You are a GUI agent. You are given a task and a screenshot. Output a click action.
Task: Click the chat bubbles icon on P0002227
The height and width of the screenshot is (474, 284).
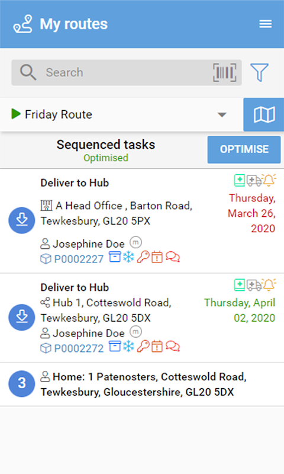173,257
